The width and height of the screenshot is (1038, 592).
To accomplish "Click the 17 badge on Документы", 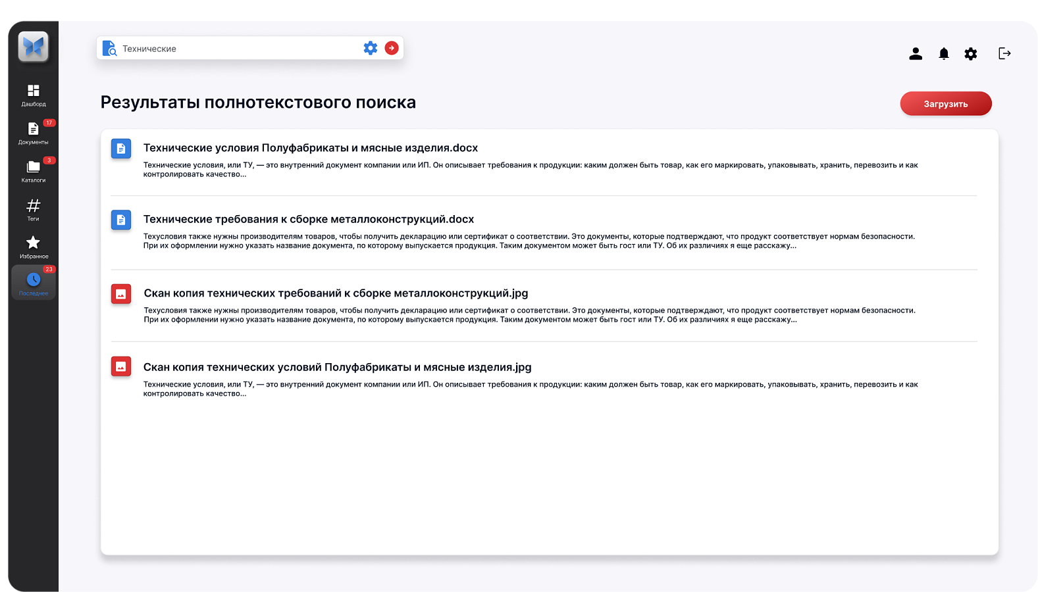I will click(49, 123).
